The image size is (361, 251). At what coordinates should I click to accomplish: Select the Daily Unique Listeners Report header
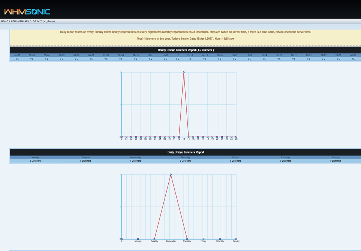pyautogui.click(x=186, y=152)
